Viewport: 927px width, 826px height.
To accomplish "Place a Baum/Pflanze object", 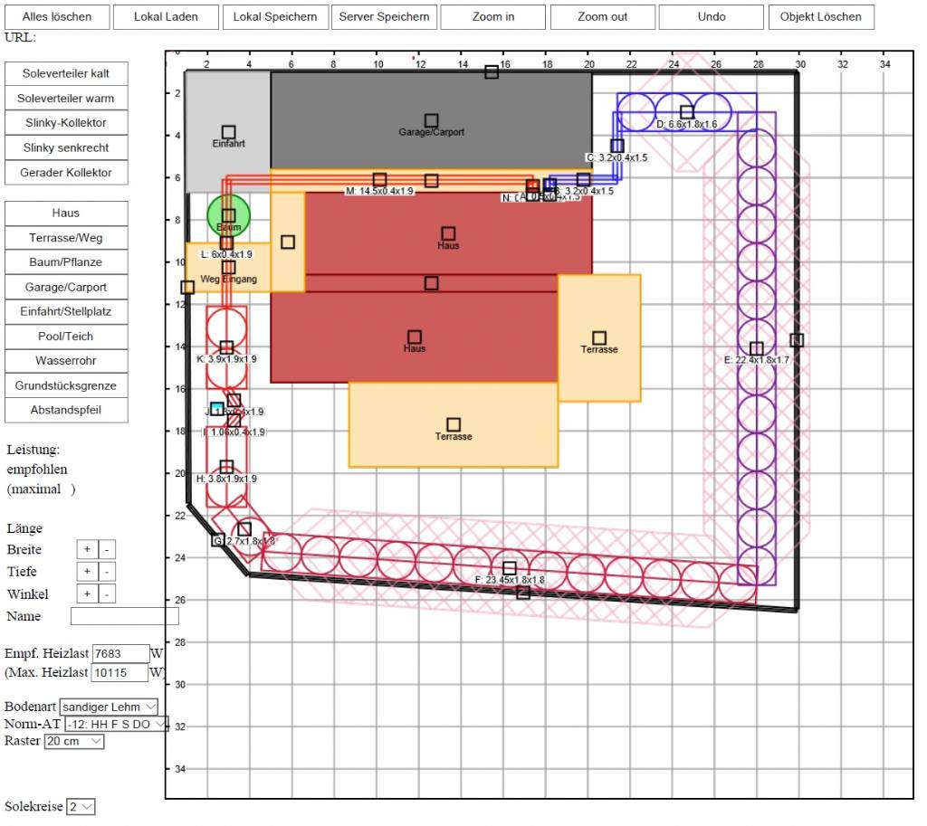I will pos(66,262).
